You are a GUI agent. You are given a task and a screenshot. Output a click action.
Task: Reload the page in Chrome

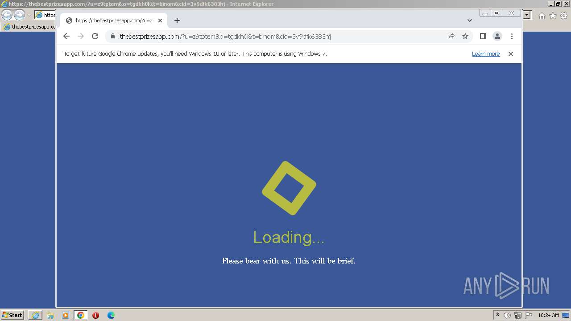(95, 37)
